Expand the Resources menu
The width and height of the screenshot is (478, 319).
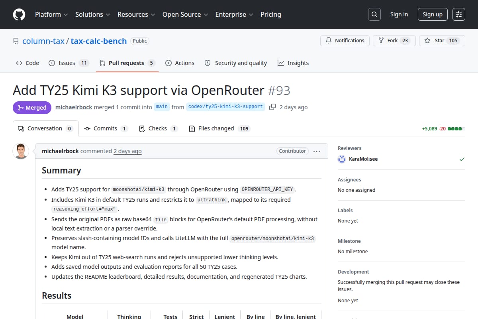tap(136, 14)
